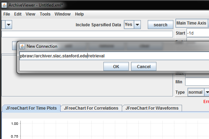Switch to JFreeChart For Time Plots tab
Viewport: 209px width, 139px height.
click(31, 108)
